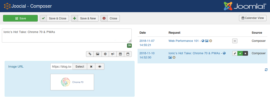Click the green Save button

[x=20, y=18]
